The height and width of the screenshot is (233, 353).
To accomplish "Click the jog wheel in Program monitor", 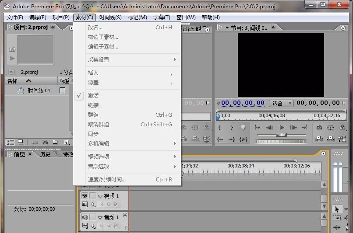I will tap(281, 141).
